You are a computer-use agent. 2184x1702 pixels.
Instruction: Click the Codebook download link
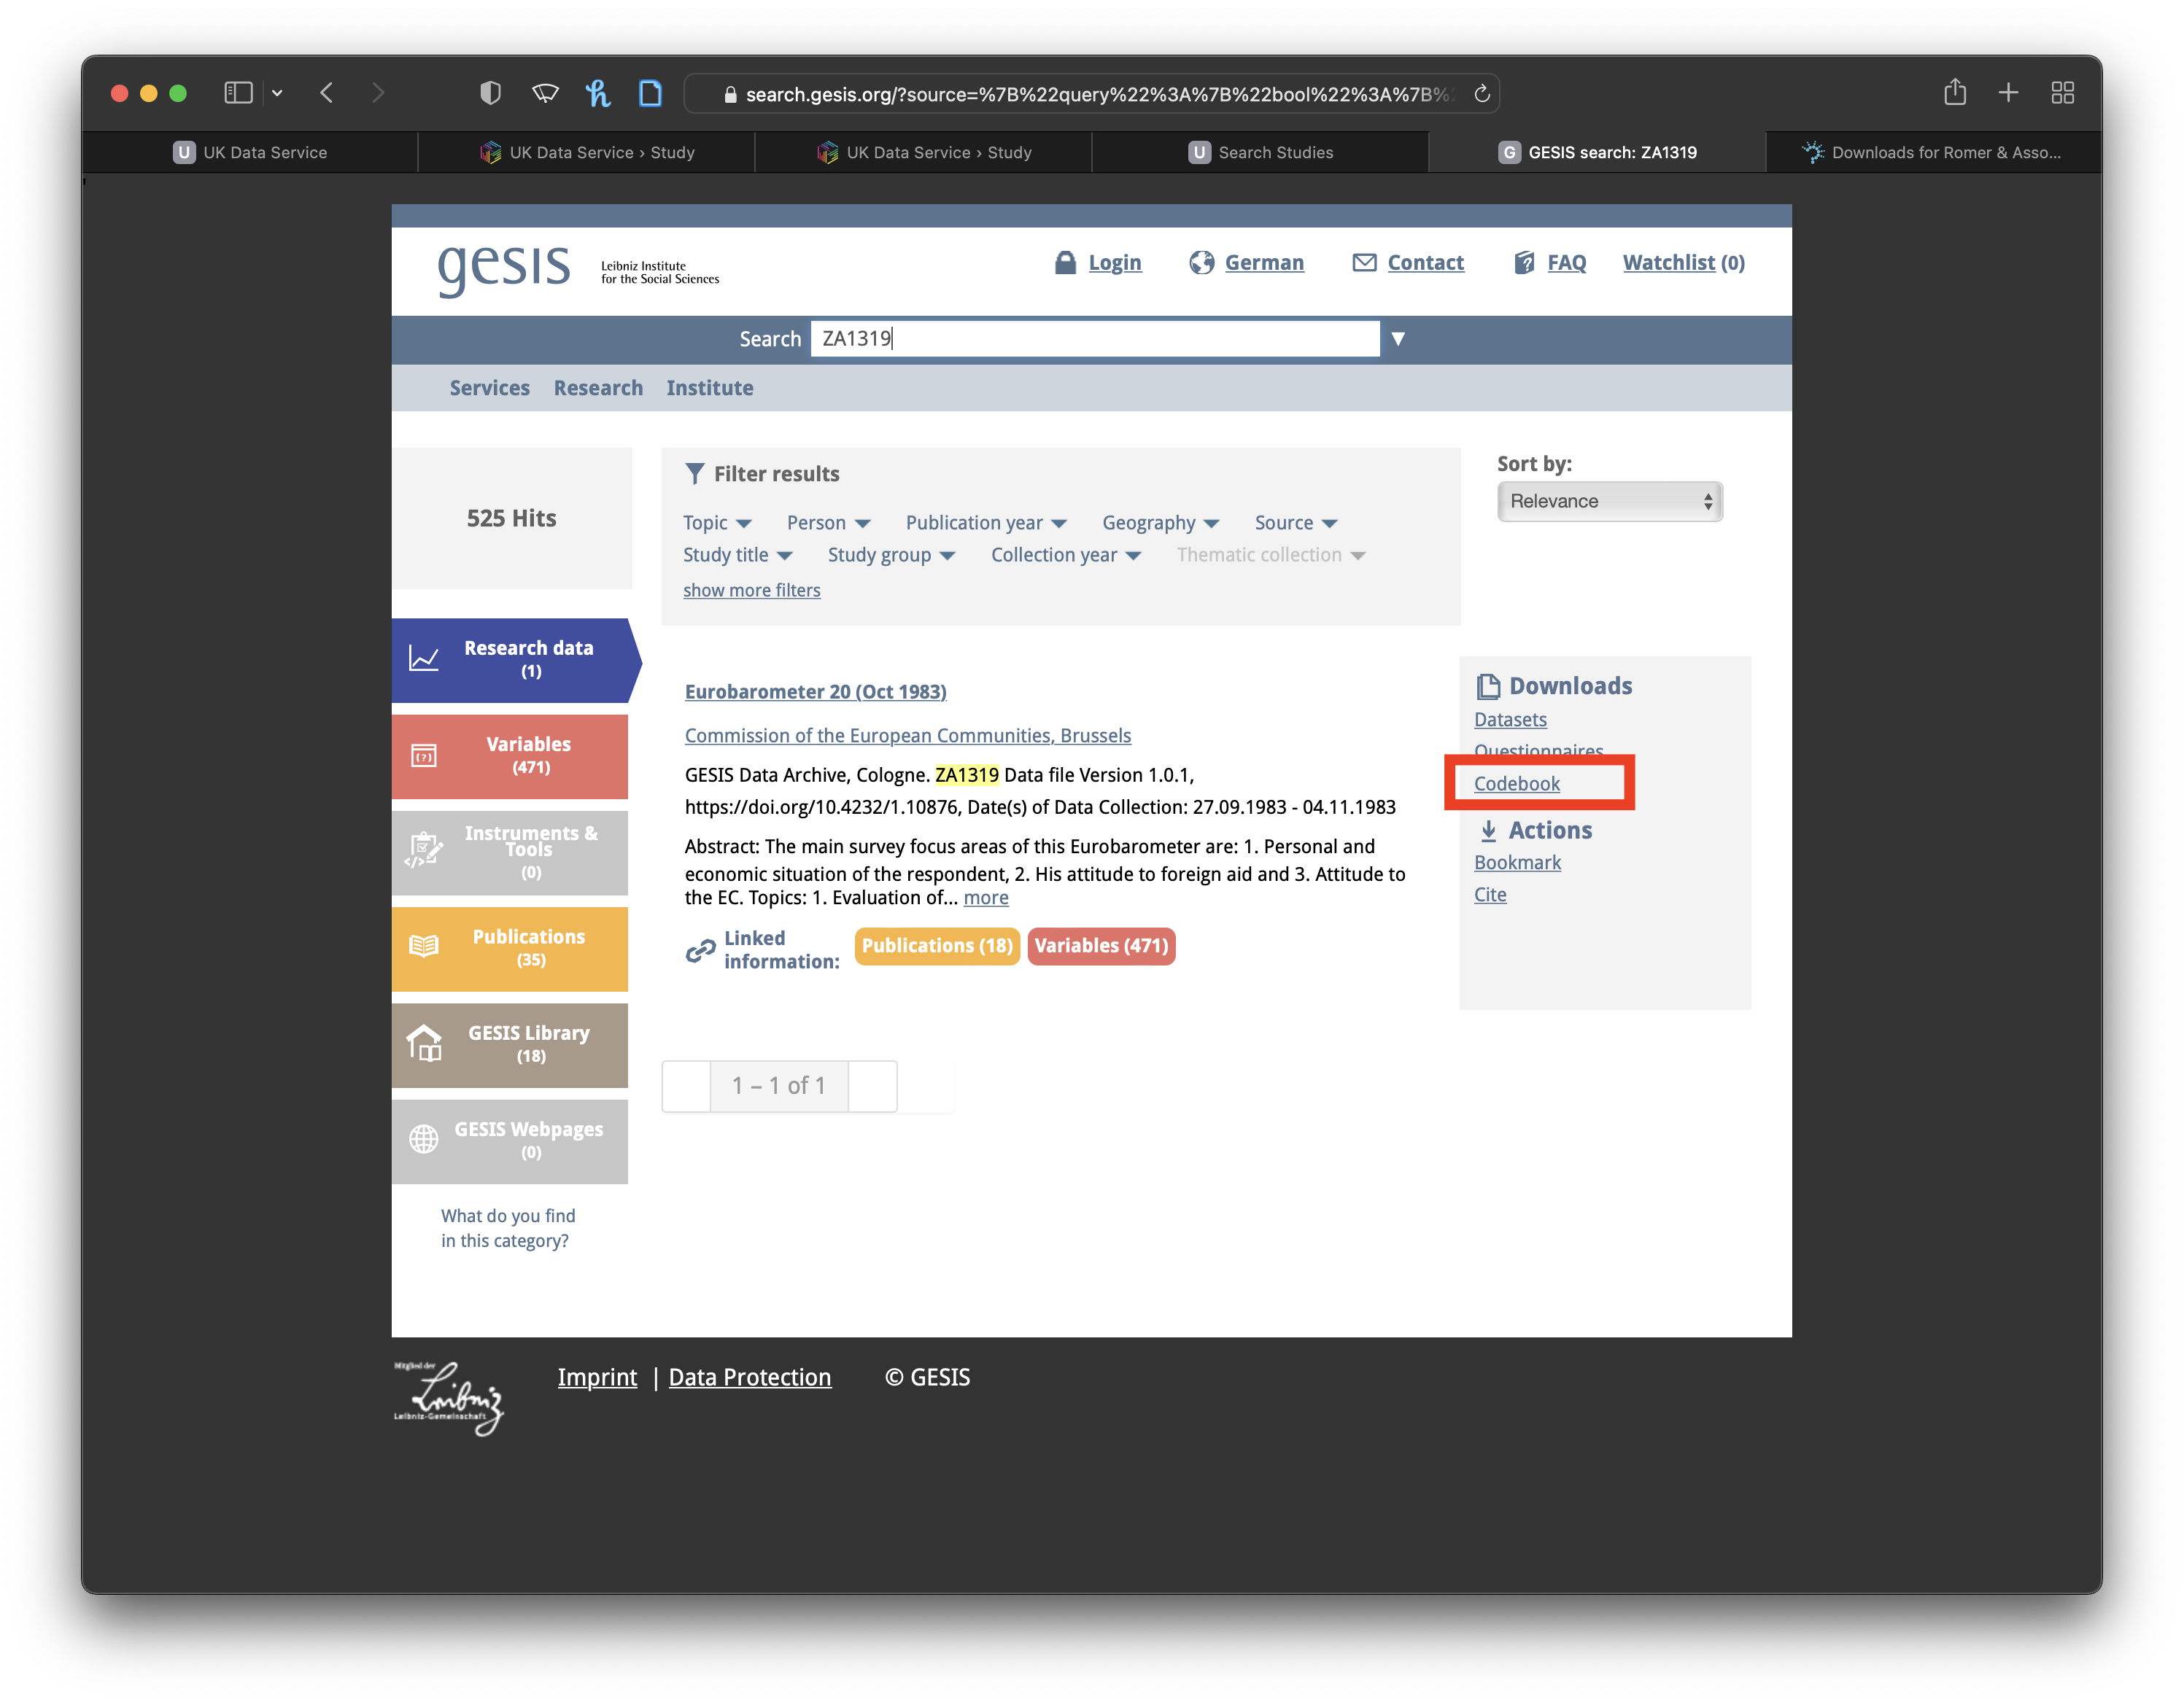(1516, 783)
